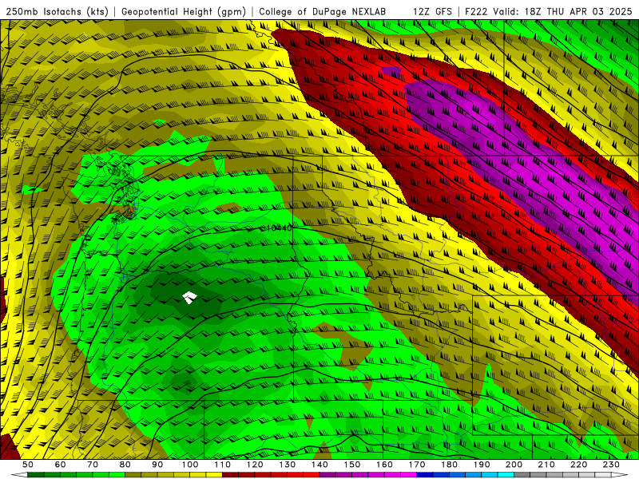Screen dimensions: 639x479
Task: Click the 150 kts color scale label
Action: click(x=352, y=465)
